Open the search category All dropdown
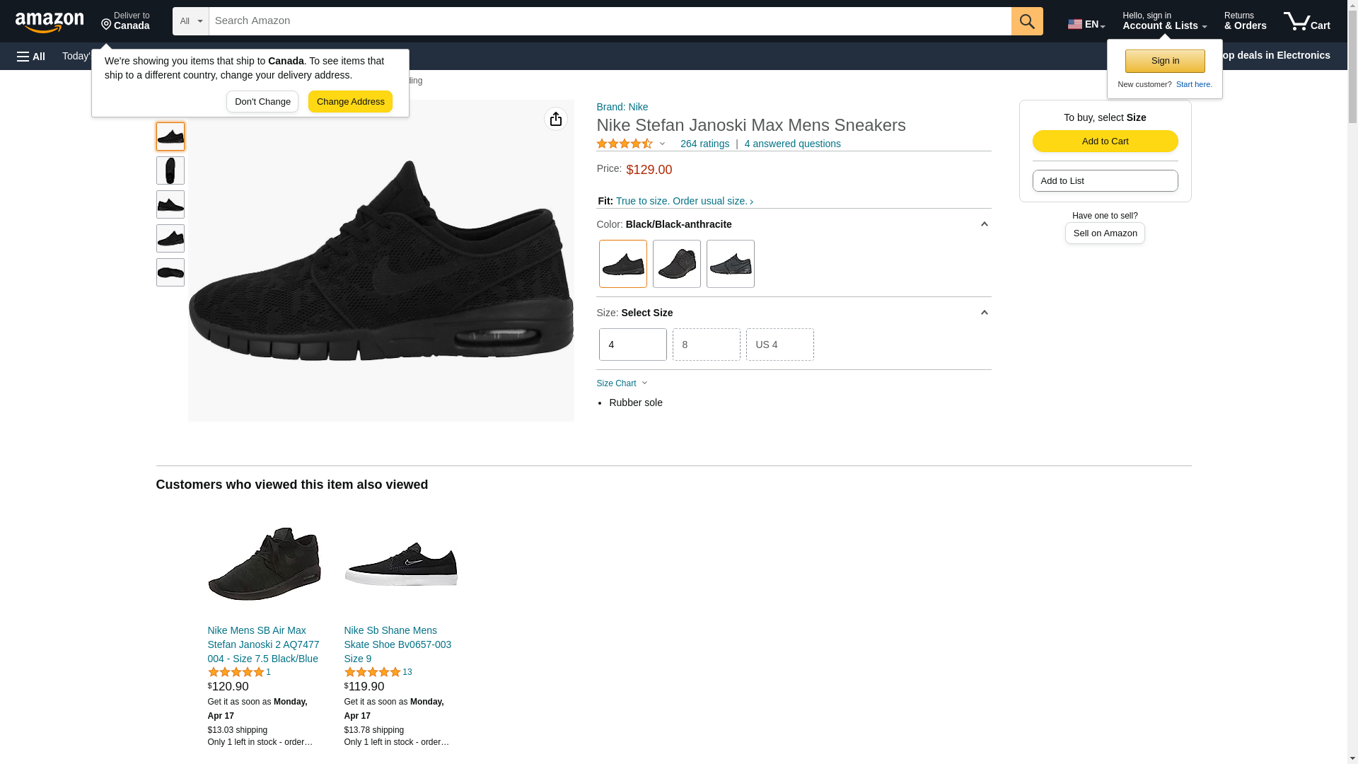1358x764 pixels. 190,21
